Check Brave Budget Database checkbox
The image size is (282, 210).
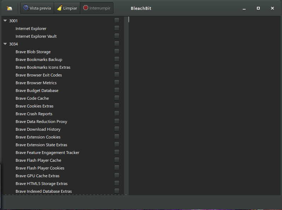[x=117, y=90]
